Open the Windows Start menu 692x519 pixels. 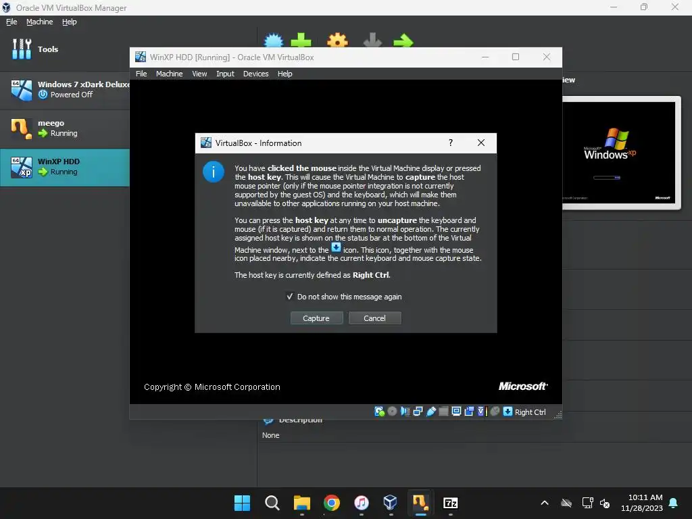pyautogui.click(x=242, y=503)
